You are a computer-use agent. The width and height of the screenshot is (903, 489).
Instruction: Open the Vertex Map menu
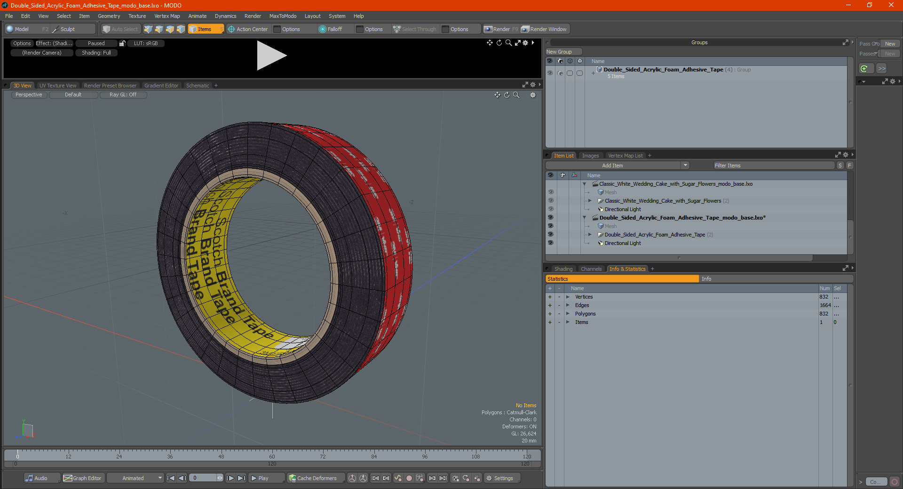[x=167, y=16]
